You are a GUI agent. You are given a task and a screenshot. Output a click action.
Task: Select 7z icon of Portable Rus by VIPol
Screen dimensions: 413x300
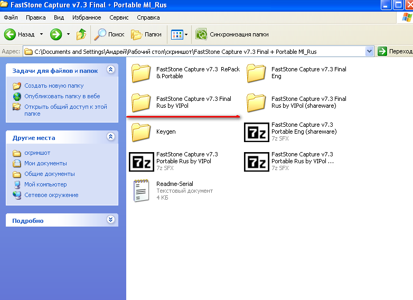pos(141,162)
